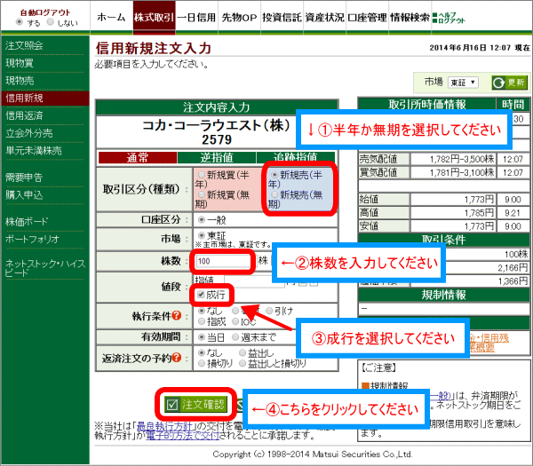Open the 一日信用 nav tab
This screenshot has width=533, height=466.
pyautogui.click(x=196, y=18)
